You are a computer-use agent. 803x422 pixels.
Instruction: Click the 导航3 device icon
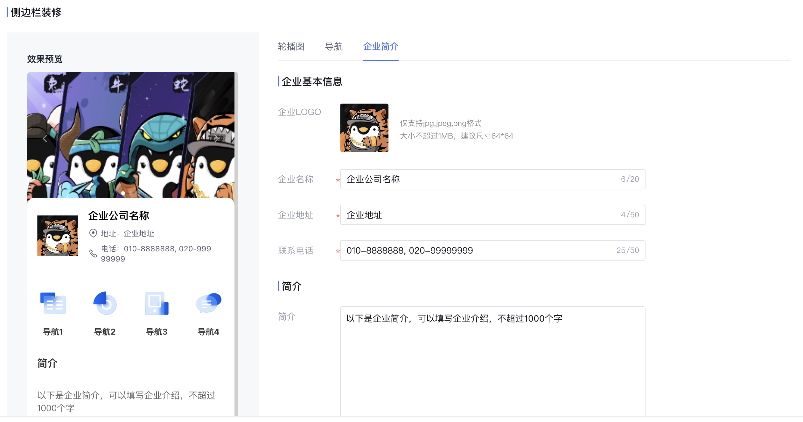[x=157, y=303]
